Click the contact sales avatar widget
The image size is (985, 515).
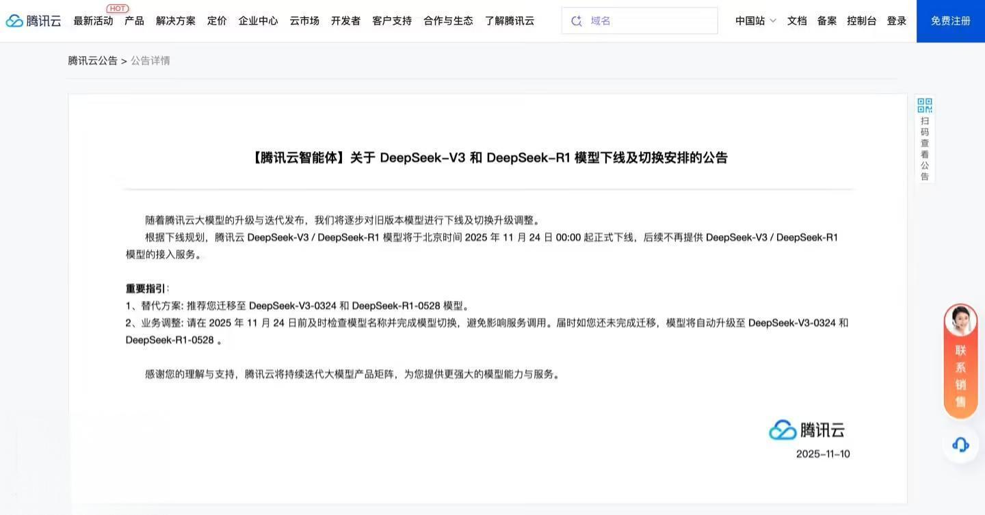[x=960, y=360]
